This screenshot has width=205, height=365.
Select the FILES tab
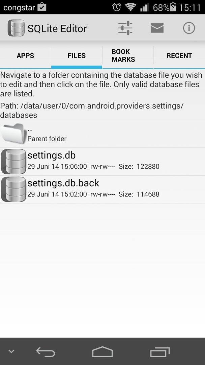coord(77,56)
